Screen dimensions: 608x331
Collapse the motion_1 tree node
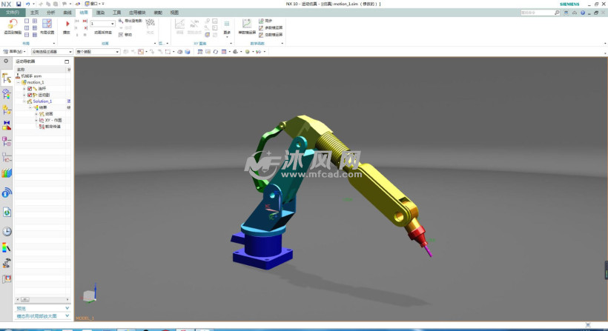coord(19,82)
